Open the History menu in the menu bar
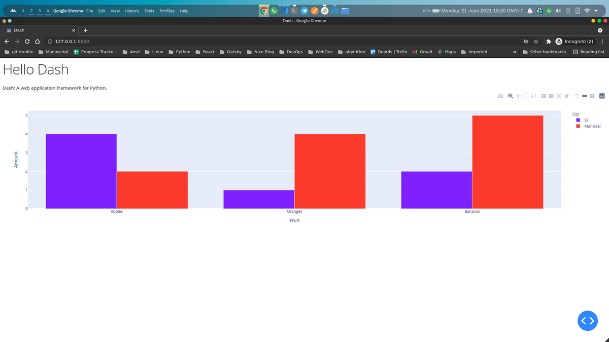The height and width of the screenshot is (342, 609). pyautogui.click(x=131, y=10)
